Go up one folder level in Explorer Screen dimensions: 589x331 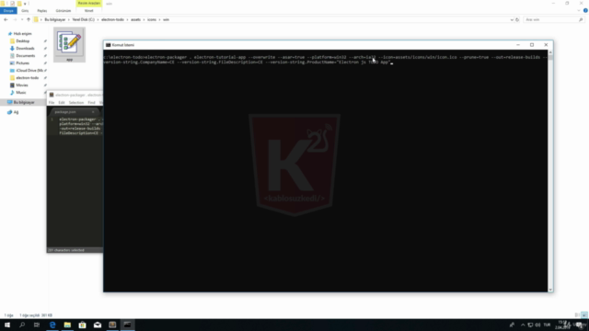29,19
